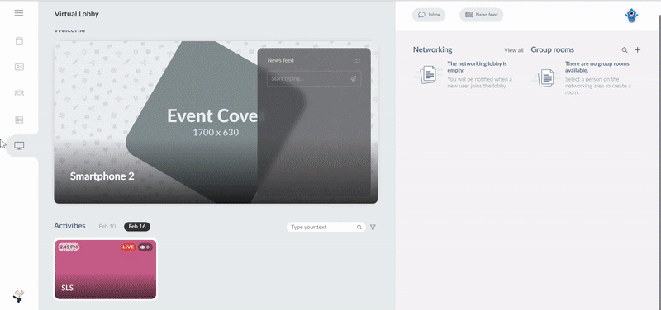Click the 2:45 PM time label on the SLS card
Viewport: 661px width, 310px height.
tap(69, 247)
